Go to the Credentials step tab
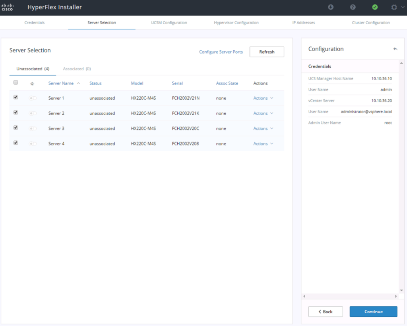The width and height of the screenshot is (407, 326). pos(35,23)
